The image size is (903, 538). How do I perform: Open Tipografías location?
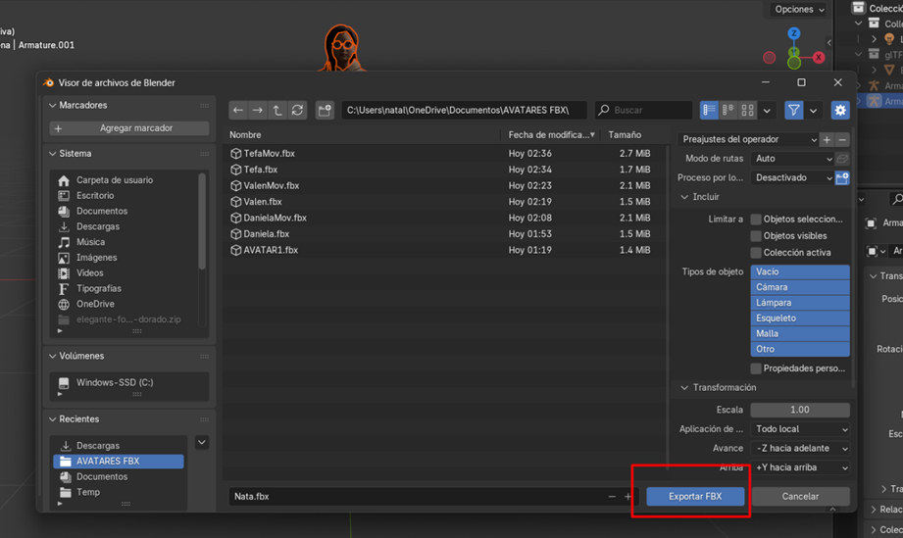pyautogui.click(x=98, y=288)
